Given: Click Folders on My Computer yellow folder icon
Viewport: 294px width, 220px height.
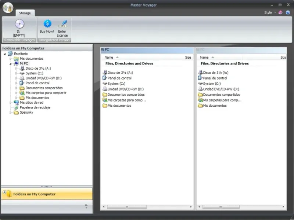Looking at the screenshot, I should tap(9, 194).
